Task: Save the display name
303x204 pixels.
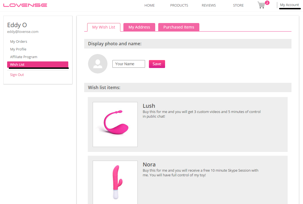Action: [157, 64]
